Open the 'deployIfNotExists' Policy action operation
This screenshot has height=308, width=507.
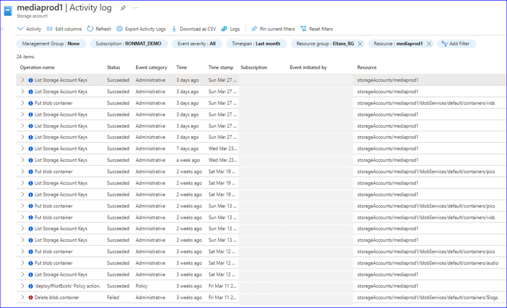pos(67,286)
